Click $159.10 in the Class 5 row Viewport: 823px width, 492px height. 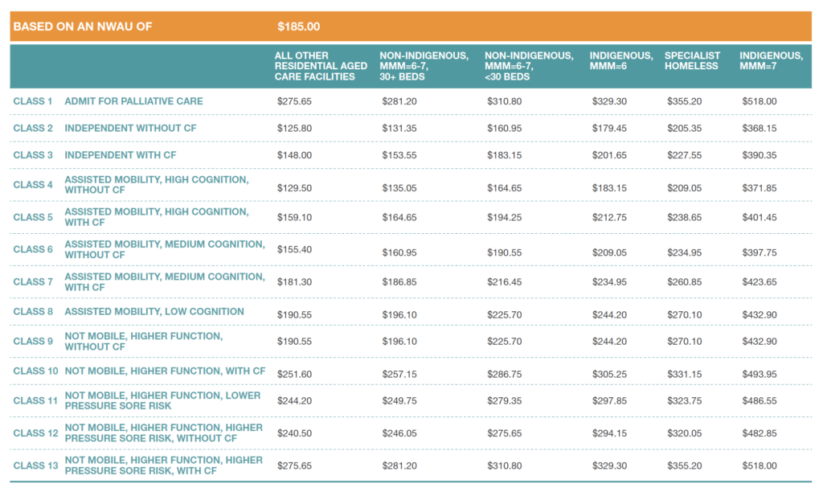pos(294,217)
